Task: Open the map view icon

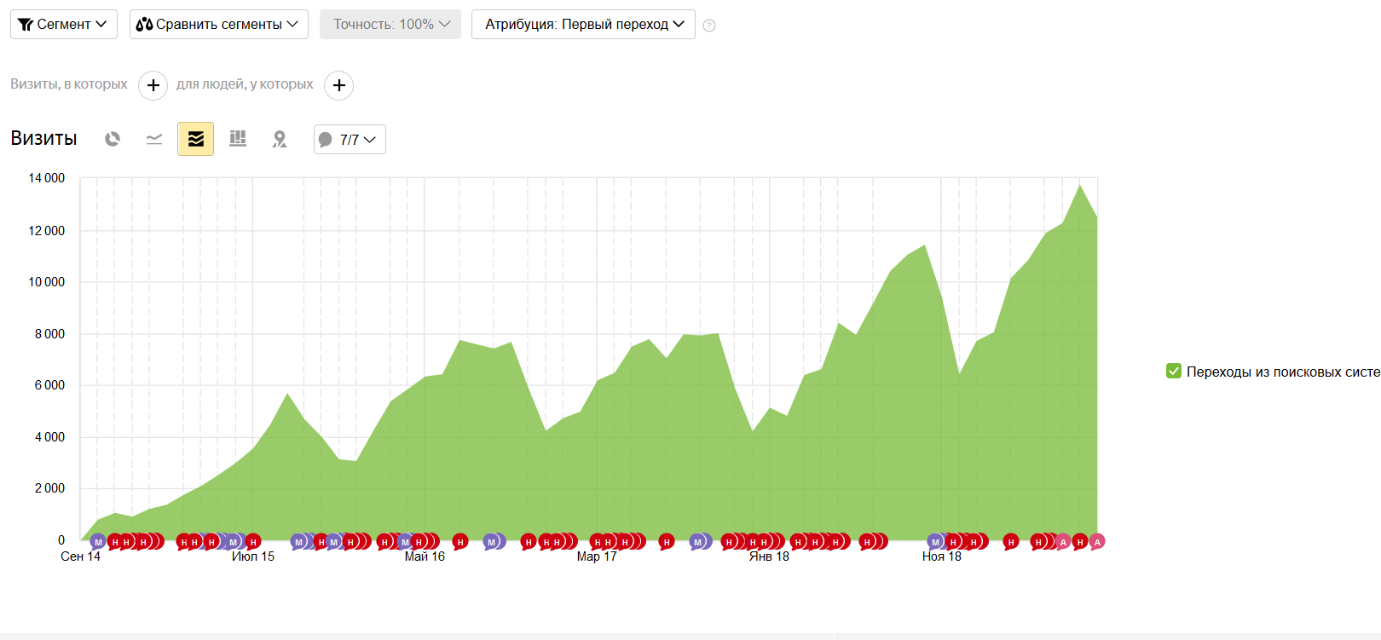Action: pyautogui.click(x=280, y=139)
